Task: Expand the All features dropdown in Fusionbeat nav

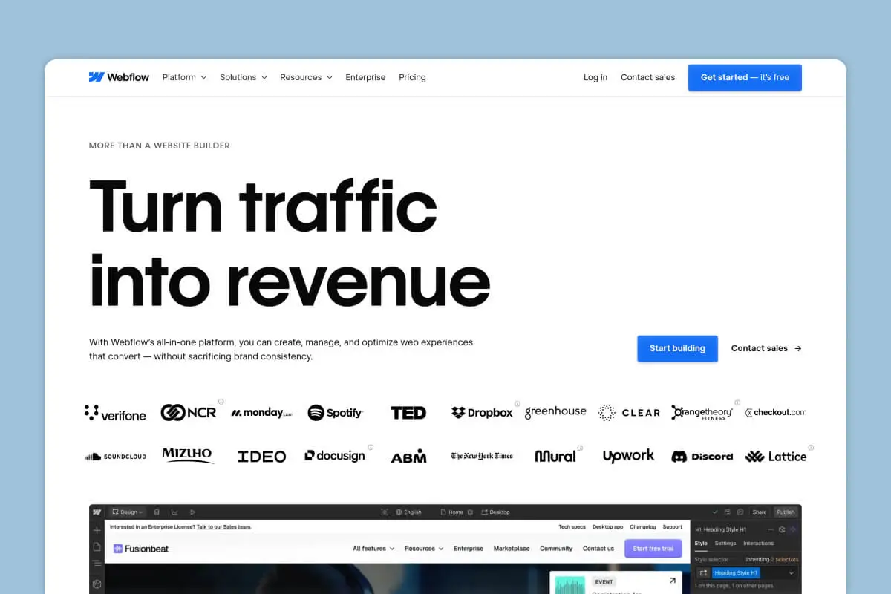Action: click(373, 549)
